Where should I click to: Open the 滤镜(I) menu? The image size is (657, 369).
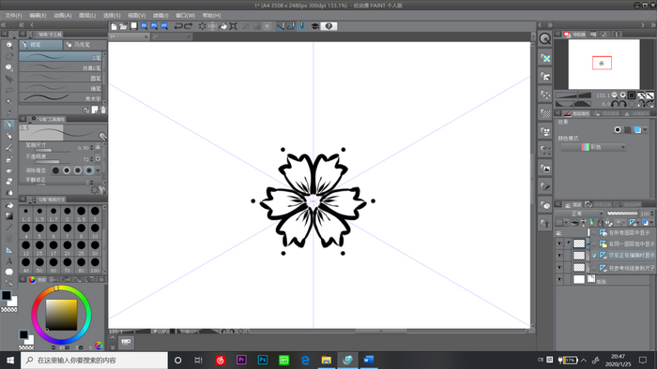point(160,16)
